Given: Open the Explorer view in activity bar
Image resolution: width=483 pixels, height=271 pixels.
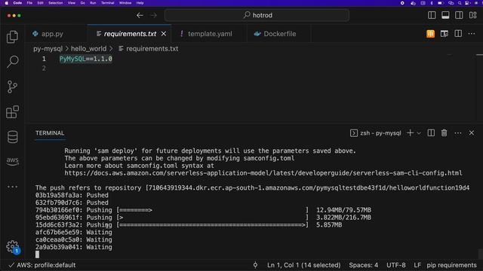Looking at the screenshot, I should tap(12, 37).
